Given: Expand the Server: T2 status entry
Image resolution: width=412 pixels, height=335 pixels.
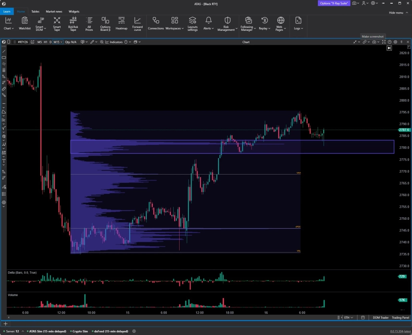Looking at the screenshot, I should pyautogui.click(x=23, y=331).
